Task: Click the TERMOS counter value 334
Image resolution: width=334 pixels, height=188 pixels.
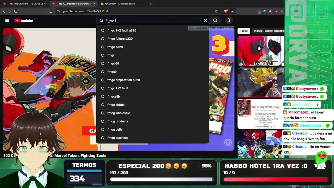Action: [x=77, y=179]
